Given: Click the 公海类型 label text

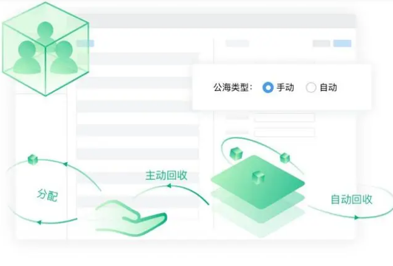Looking at the screenshot, I should point(232,87).
